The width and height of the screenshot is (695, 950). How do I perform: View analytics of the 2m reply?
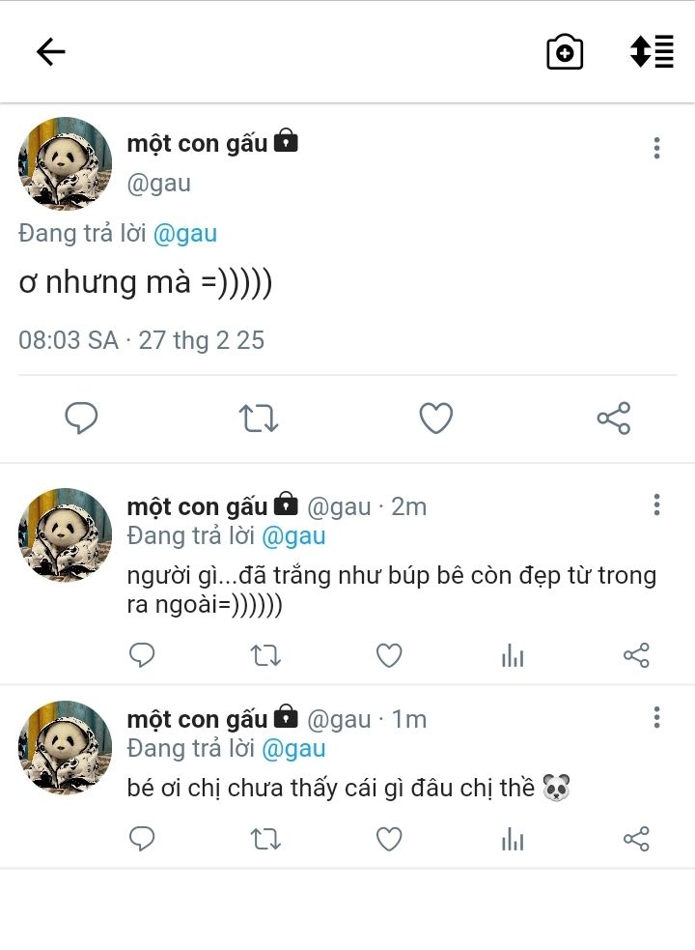513,655
